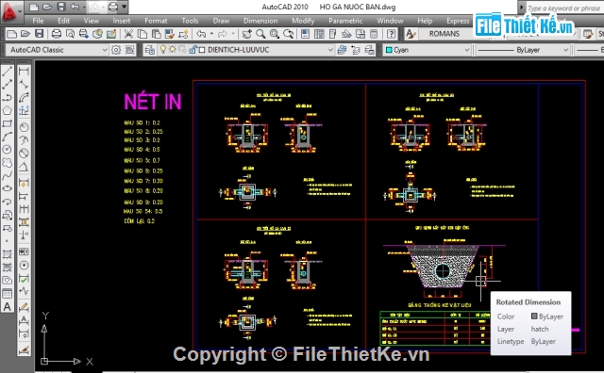
Task: Open the DIENTICH-LUUVUC layer dropdown
Action: tap(266, 50)
